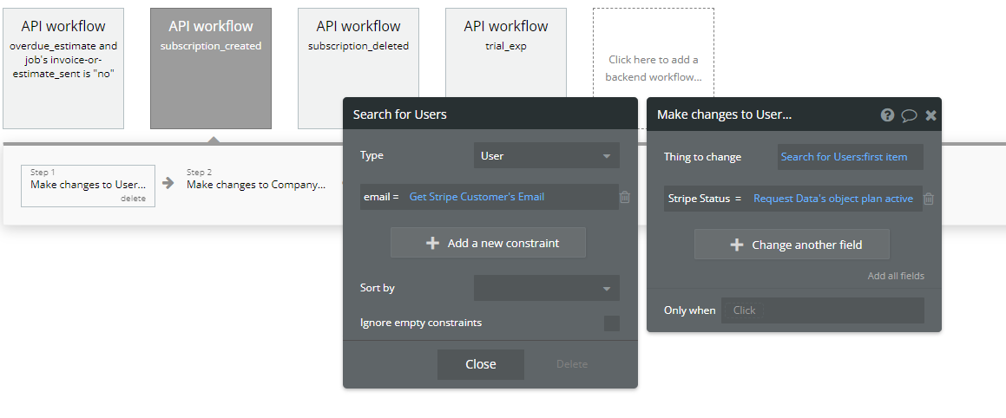The image size is (1006, 418).
Task: Expand the Sort by dropdown
Action: (x=546, y=288)
